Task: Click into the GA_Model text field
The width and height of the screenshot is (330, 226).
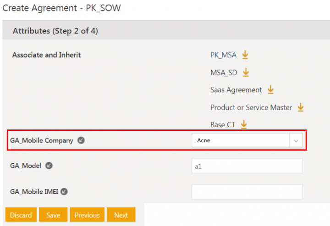Action: click(x=247, y=166)
